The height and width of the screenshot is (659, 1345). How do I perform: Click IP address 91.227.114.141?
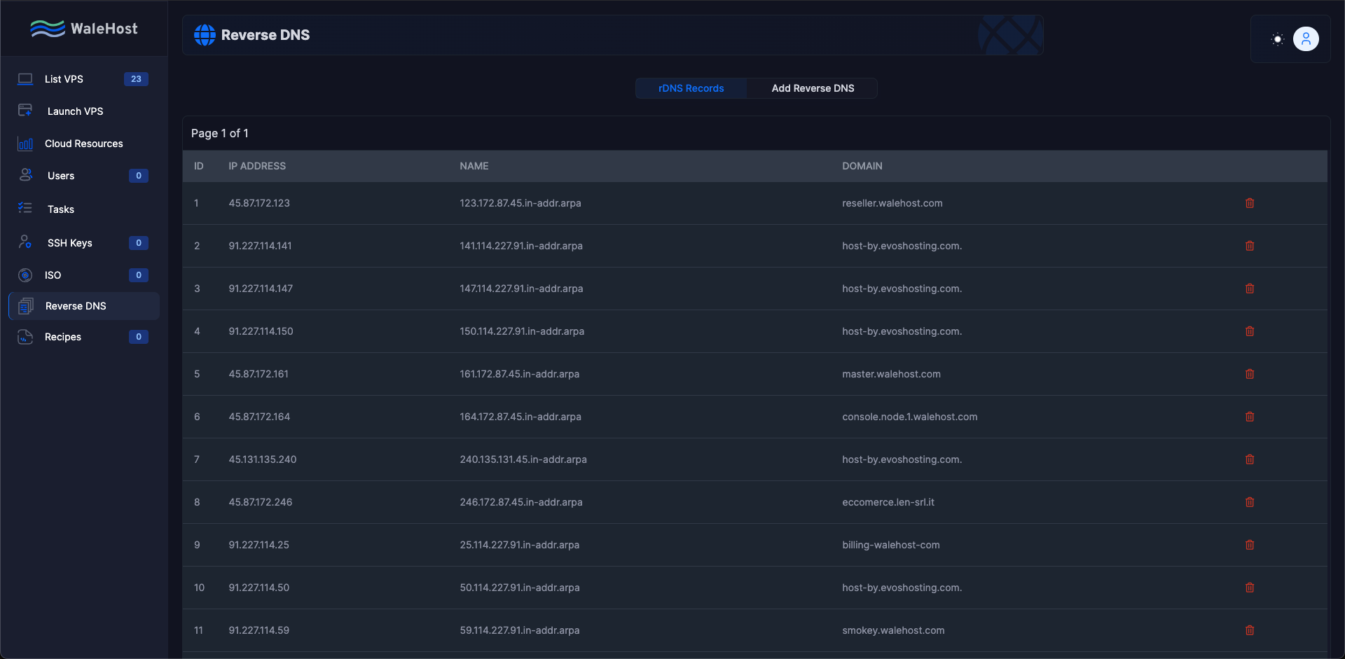260,246
